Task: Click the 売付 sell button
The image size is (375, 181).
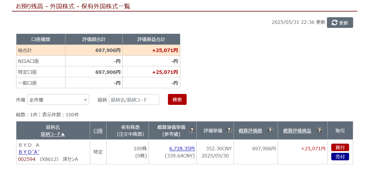Action: click(x=340, y=157)
